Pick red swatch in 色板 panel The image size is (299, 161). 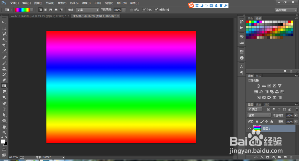point(248,22)
